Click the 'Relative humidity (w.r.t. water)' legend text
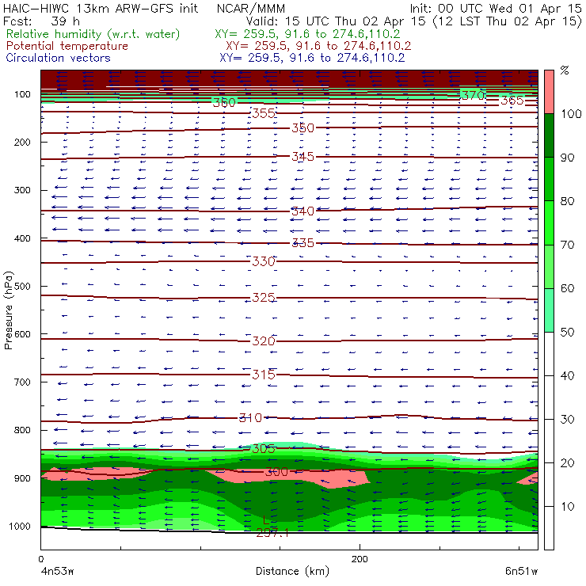This screenshot has width=586, height=586. tap(93, 34)
